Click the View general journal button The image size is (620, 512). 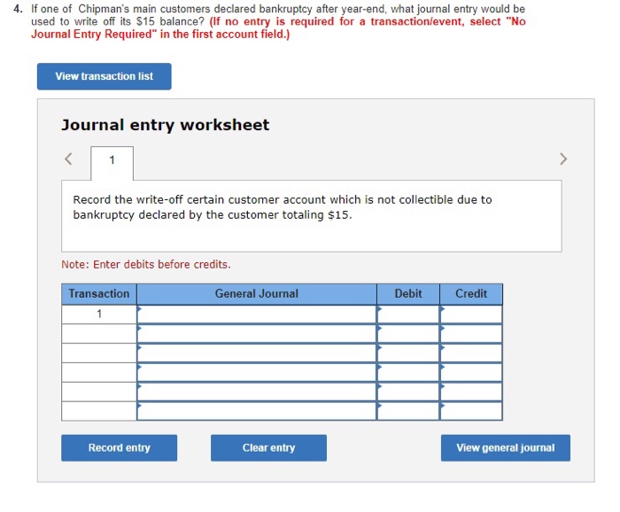pyautogui.click(x=506, y=448)
